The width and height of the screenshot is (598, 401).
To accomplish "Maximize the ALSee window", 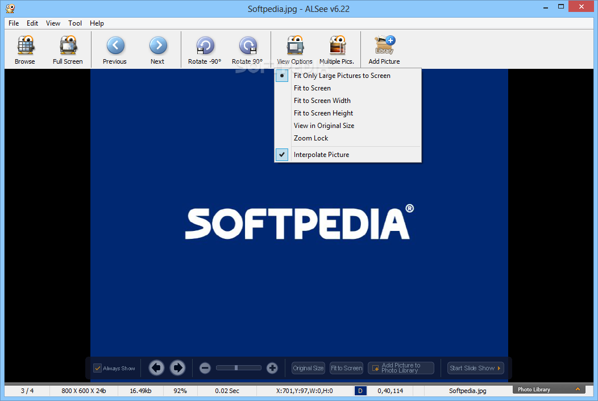I will pyautogui.click(x=561, y=6).
